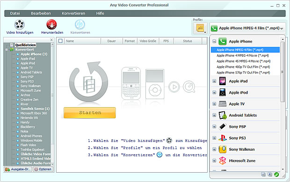The image size is (290, 182).
Task: Open the 'all' profile category button
Action: [x=200, y=28]
